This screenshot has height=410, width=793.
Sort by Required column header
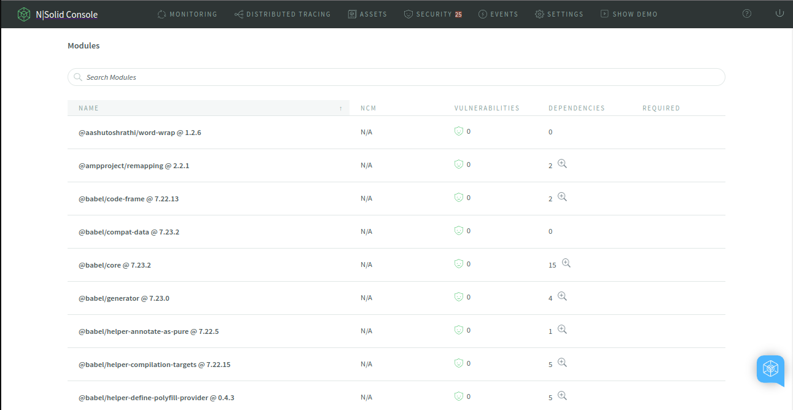pos(661,108)
